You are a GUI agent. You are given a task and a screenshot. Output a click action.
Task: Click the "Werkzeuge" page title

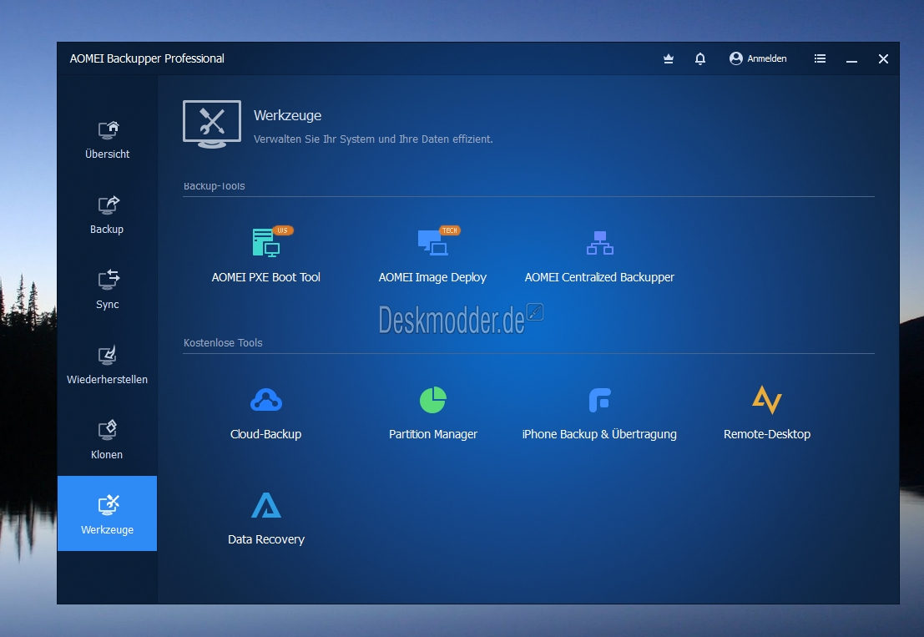point(288,115)
